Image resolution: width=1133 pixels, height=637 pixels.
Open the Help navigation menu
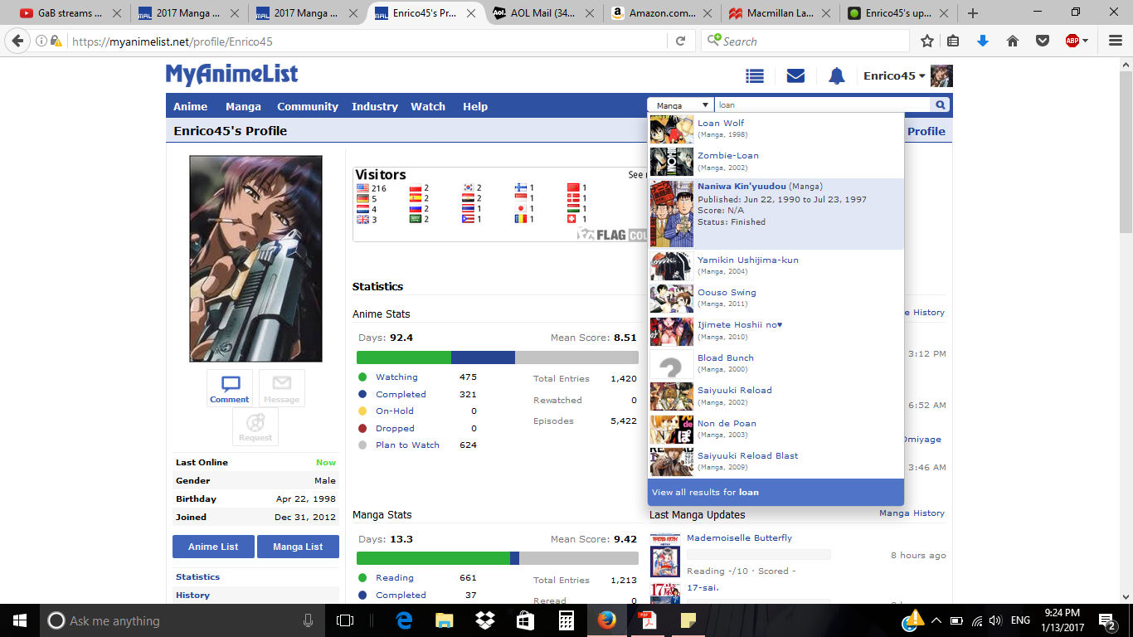coord(475,106)
